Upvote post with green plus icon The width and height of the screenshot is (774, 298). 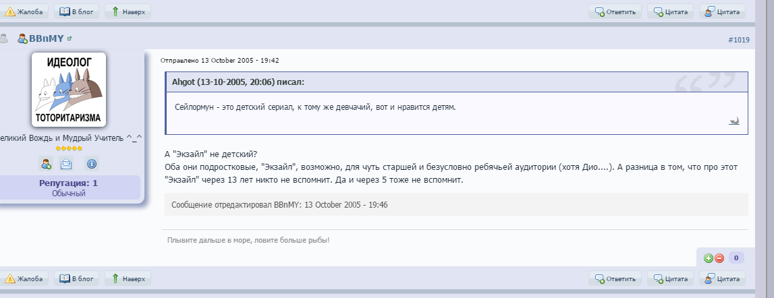708,258
